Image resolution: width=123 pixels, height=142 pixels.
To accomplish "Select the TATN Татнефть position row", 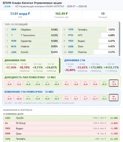I will pyautogui.click(x=89, y=29).
